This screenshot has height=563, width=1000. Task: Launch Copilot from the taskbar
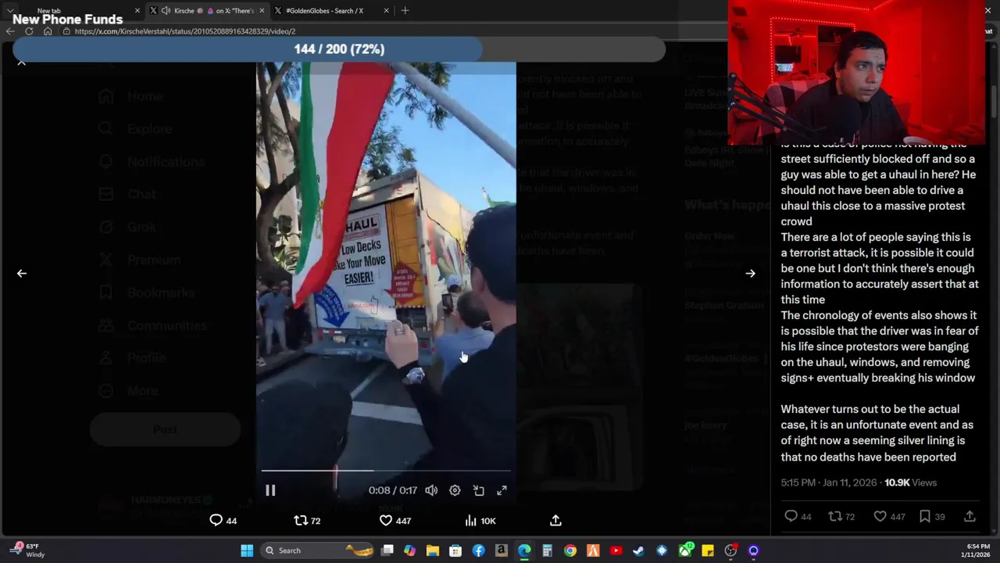(x=409, y=550)
